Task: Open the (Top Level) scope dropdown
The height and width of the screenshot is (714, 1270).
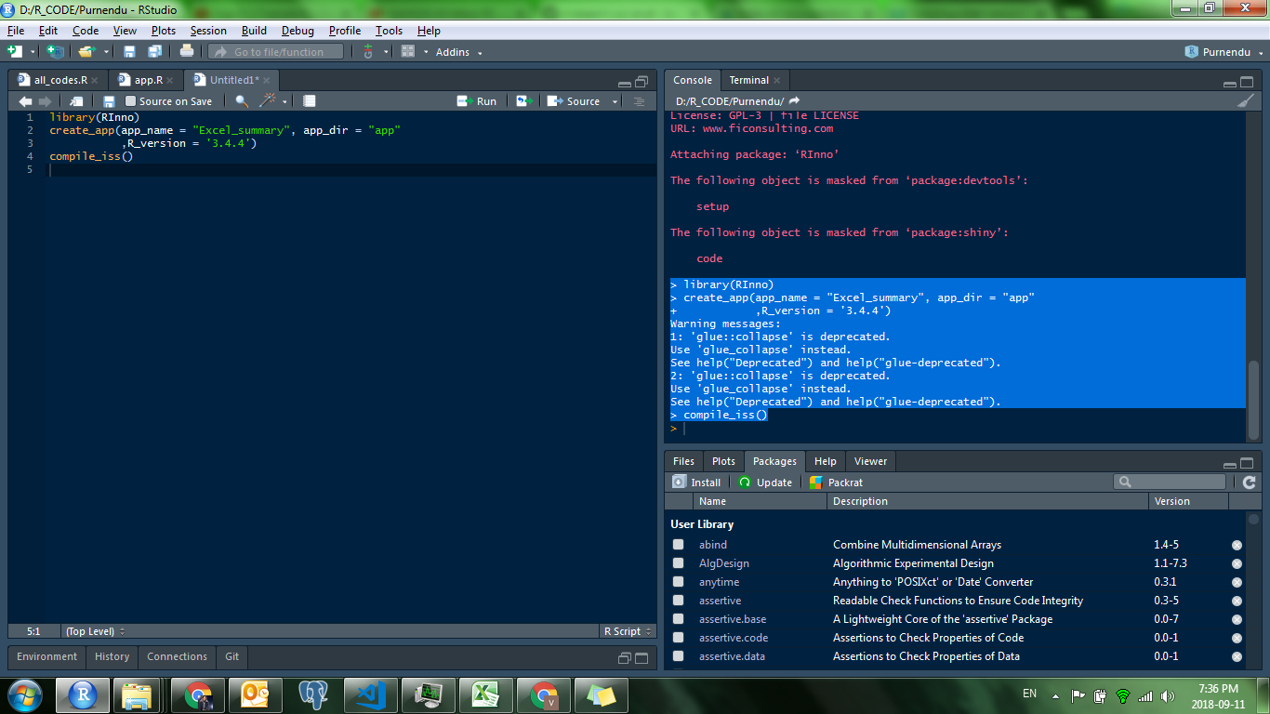Action: click(x=94, y=631)
